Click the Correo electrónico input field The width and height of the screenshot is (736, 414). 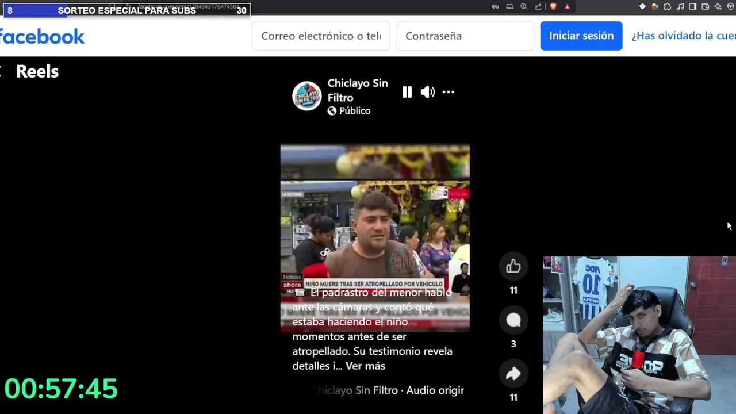pos(321,36)
